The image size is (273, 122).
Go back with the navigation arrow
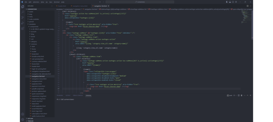100,2
